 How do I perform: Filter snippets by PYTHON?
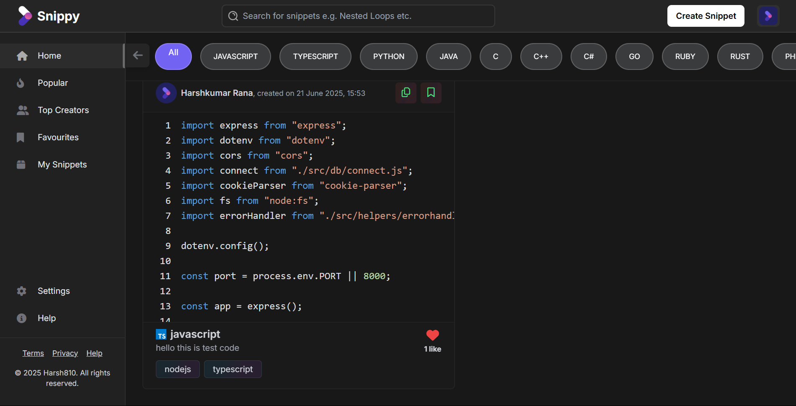[389, 57]
